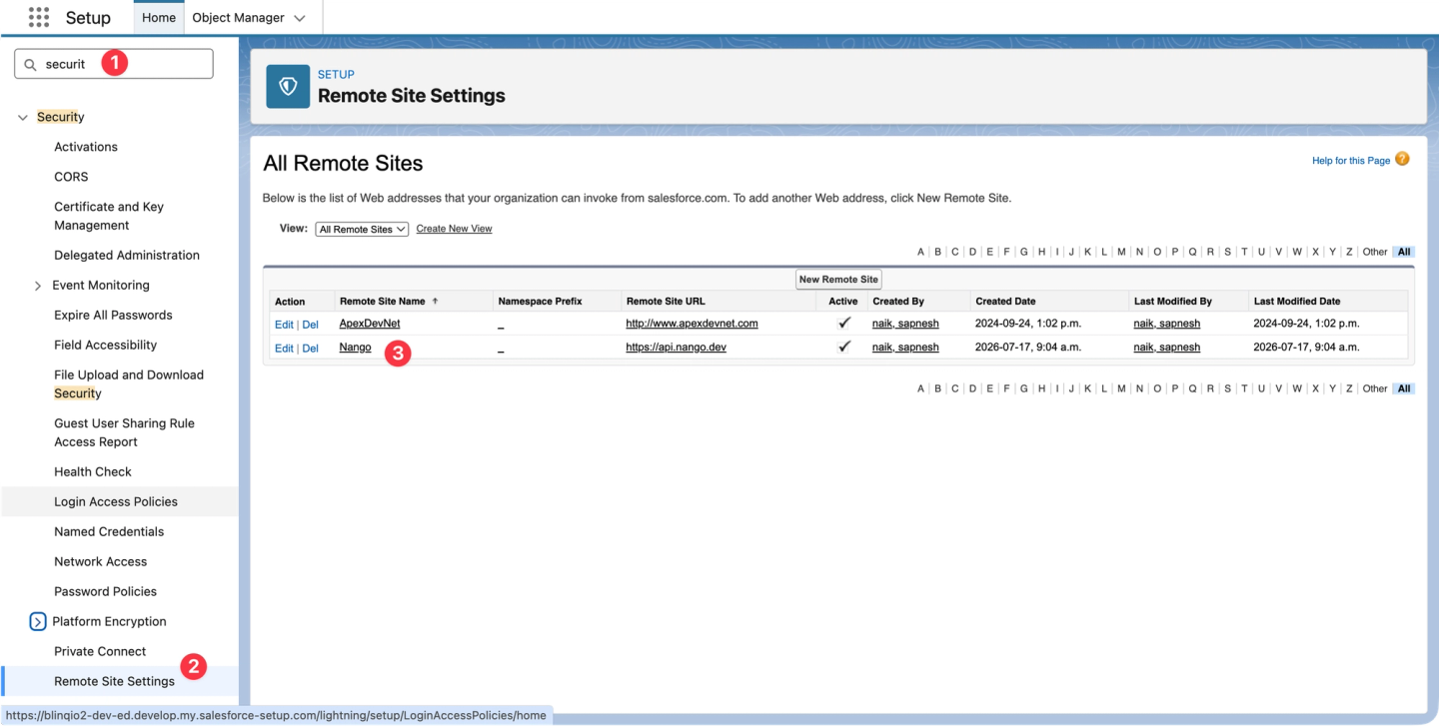Click the search magnifier icon in Quick Find
Screen dimensions: 1439x726
coord(30,64)
